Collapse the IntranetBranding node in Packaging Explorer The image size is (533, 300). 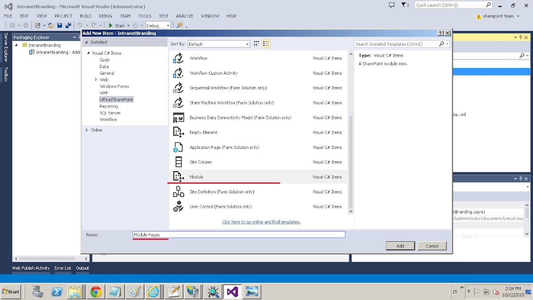[x=16, y=45]
